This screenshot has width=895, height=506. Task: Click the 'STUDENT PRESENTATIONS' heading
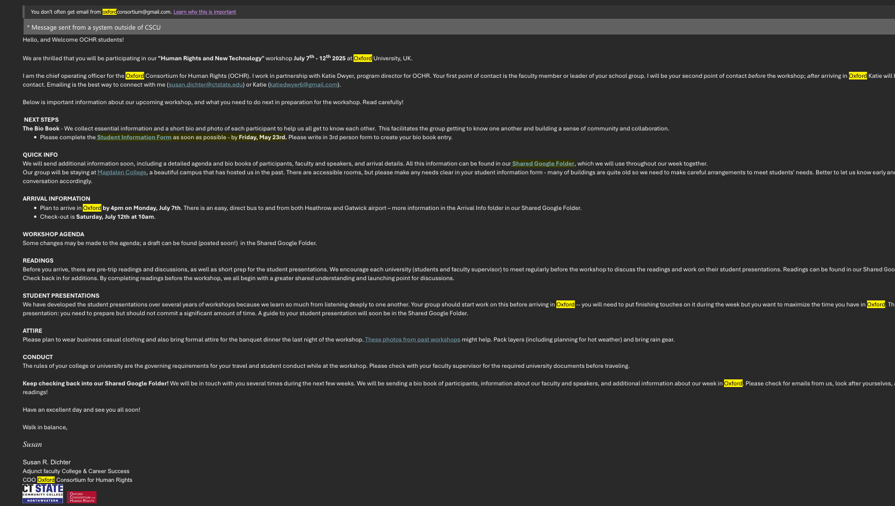pos(61,296)
